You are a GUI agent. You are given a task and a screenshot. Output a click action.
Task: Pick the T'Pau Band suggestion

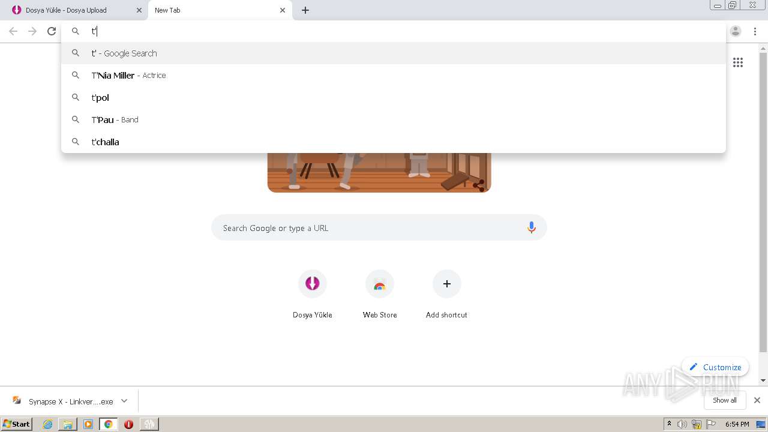tap(393, 120)
